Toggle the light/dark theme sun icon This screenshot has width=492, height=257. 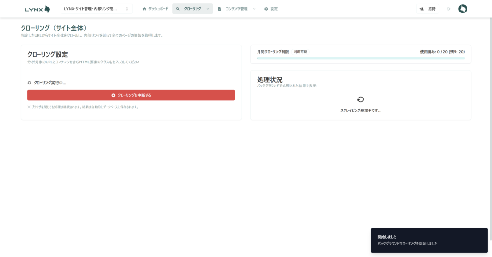click(448, 9)
